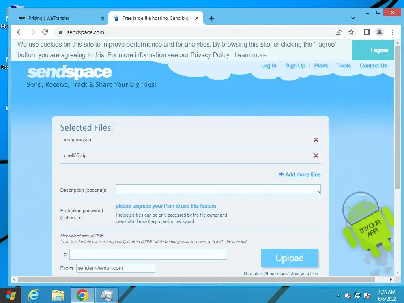Click the vertical page scrollbar thumb
Viewport: 404px width, 303px height.
click(397, 117)
